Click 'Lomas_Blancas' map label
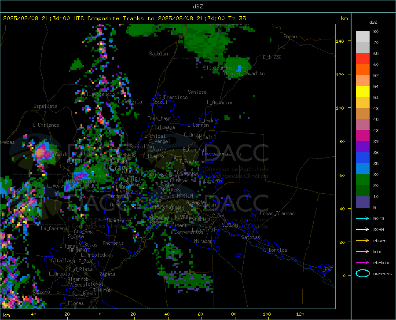 tap(277, 213)
